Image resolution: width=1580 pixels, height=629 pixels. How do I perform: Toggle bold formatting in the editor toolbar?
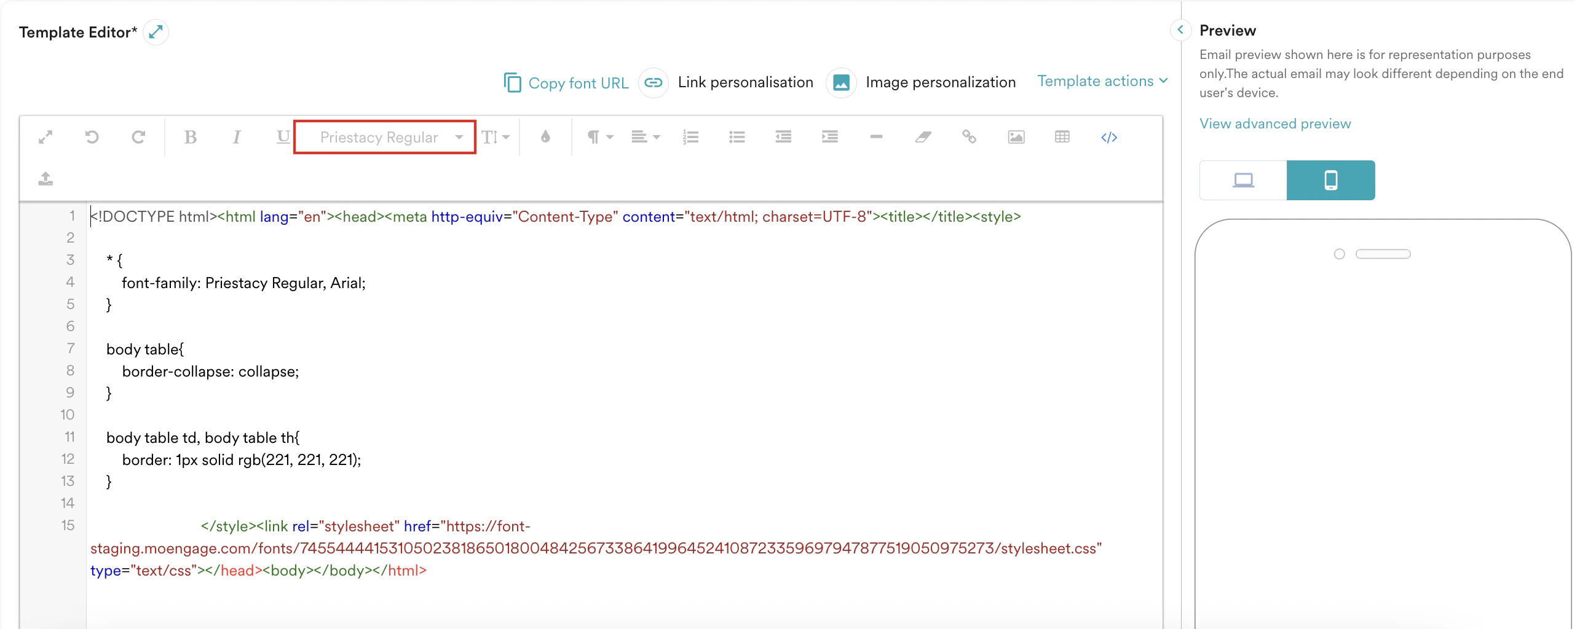coord(191,137)
